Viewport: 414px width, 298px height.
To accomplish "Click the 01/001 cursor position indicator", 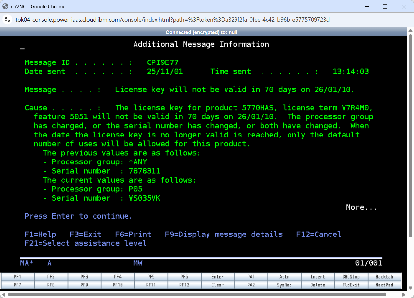I will [x=369, y=263].
